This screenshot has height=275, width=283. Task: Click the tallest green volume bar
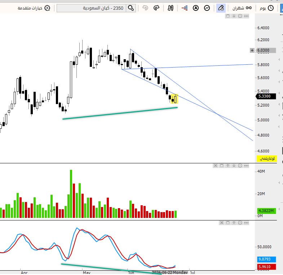[x=71, y=194]
